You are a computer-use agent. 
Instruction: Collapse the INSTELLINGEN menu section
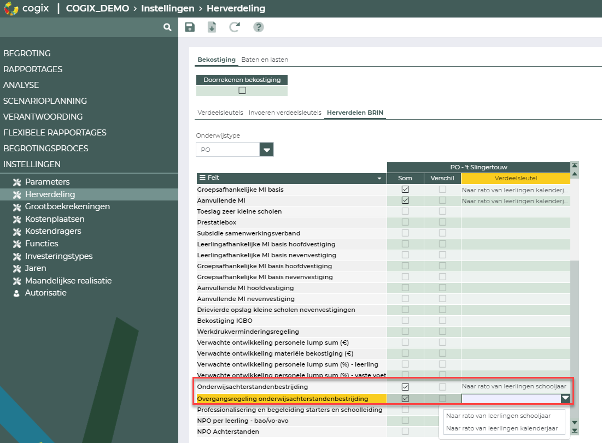(x=32, y=164)
